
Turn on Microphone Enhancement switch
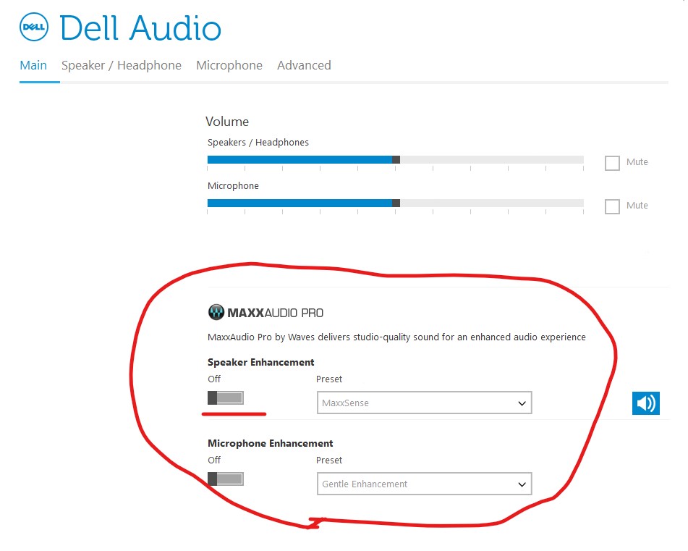point(226,479)
